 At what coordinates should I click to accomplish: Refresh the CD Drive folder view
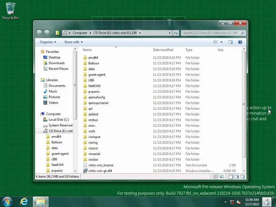click(x=176, y=33)
